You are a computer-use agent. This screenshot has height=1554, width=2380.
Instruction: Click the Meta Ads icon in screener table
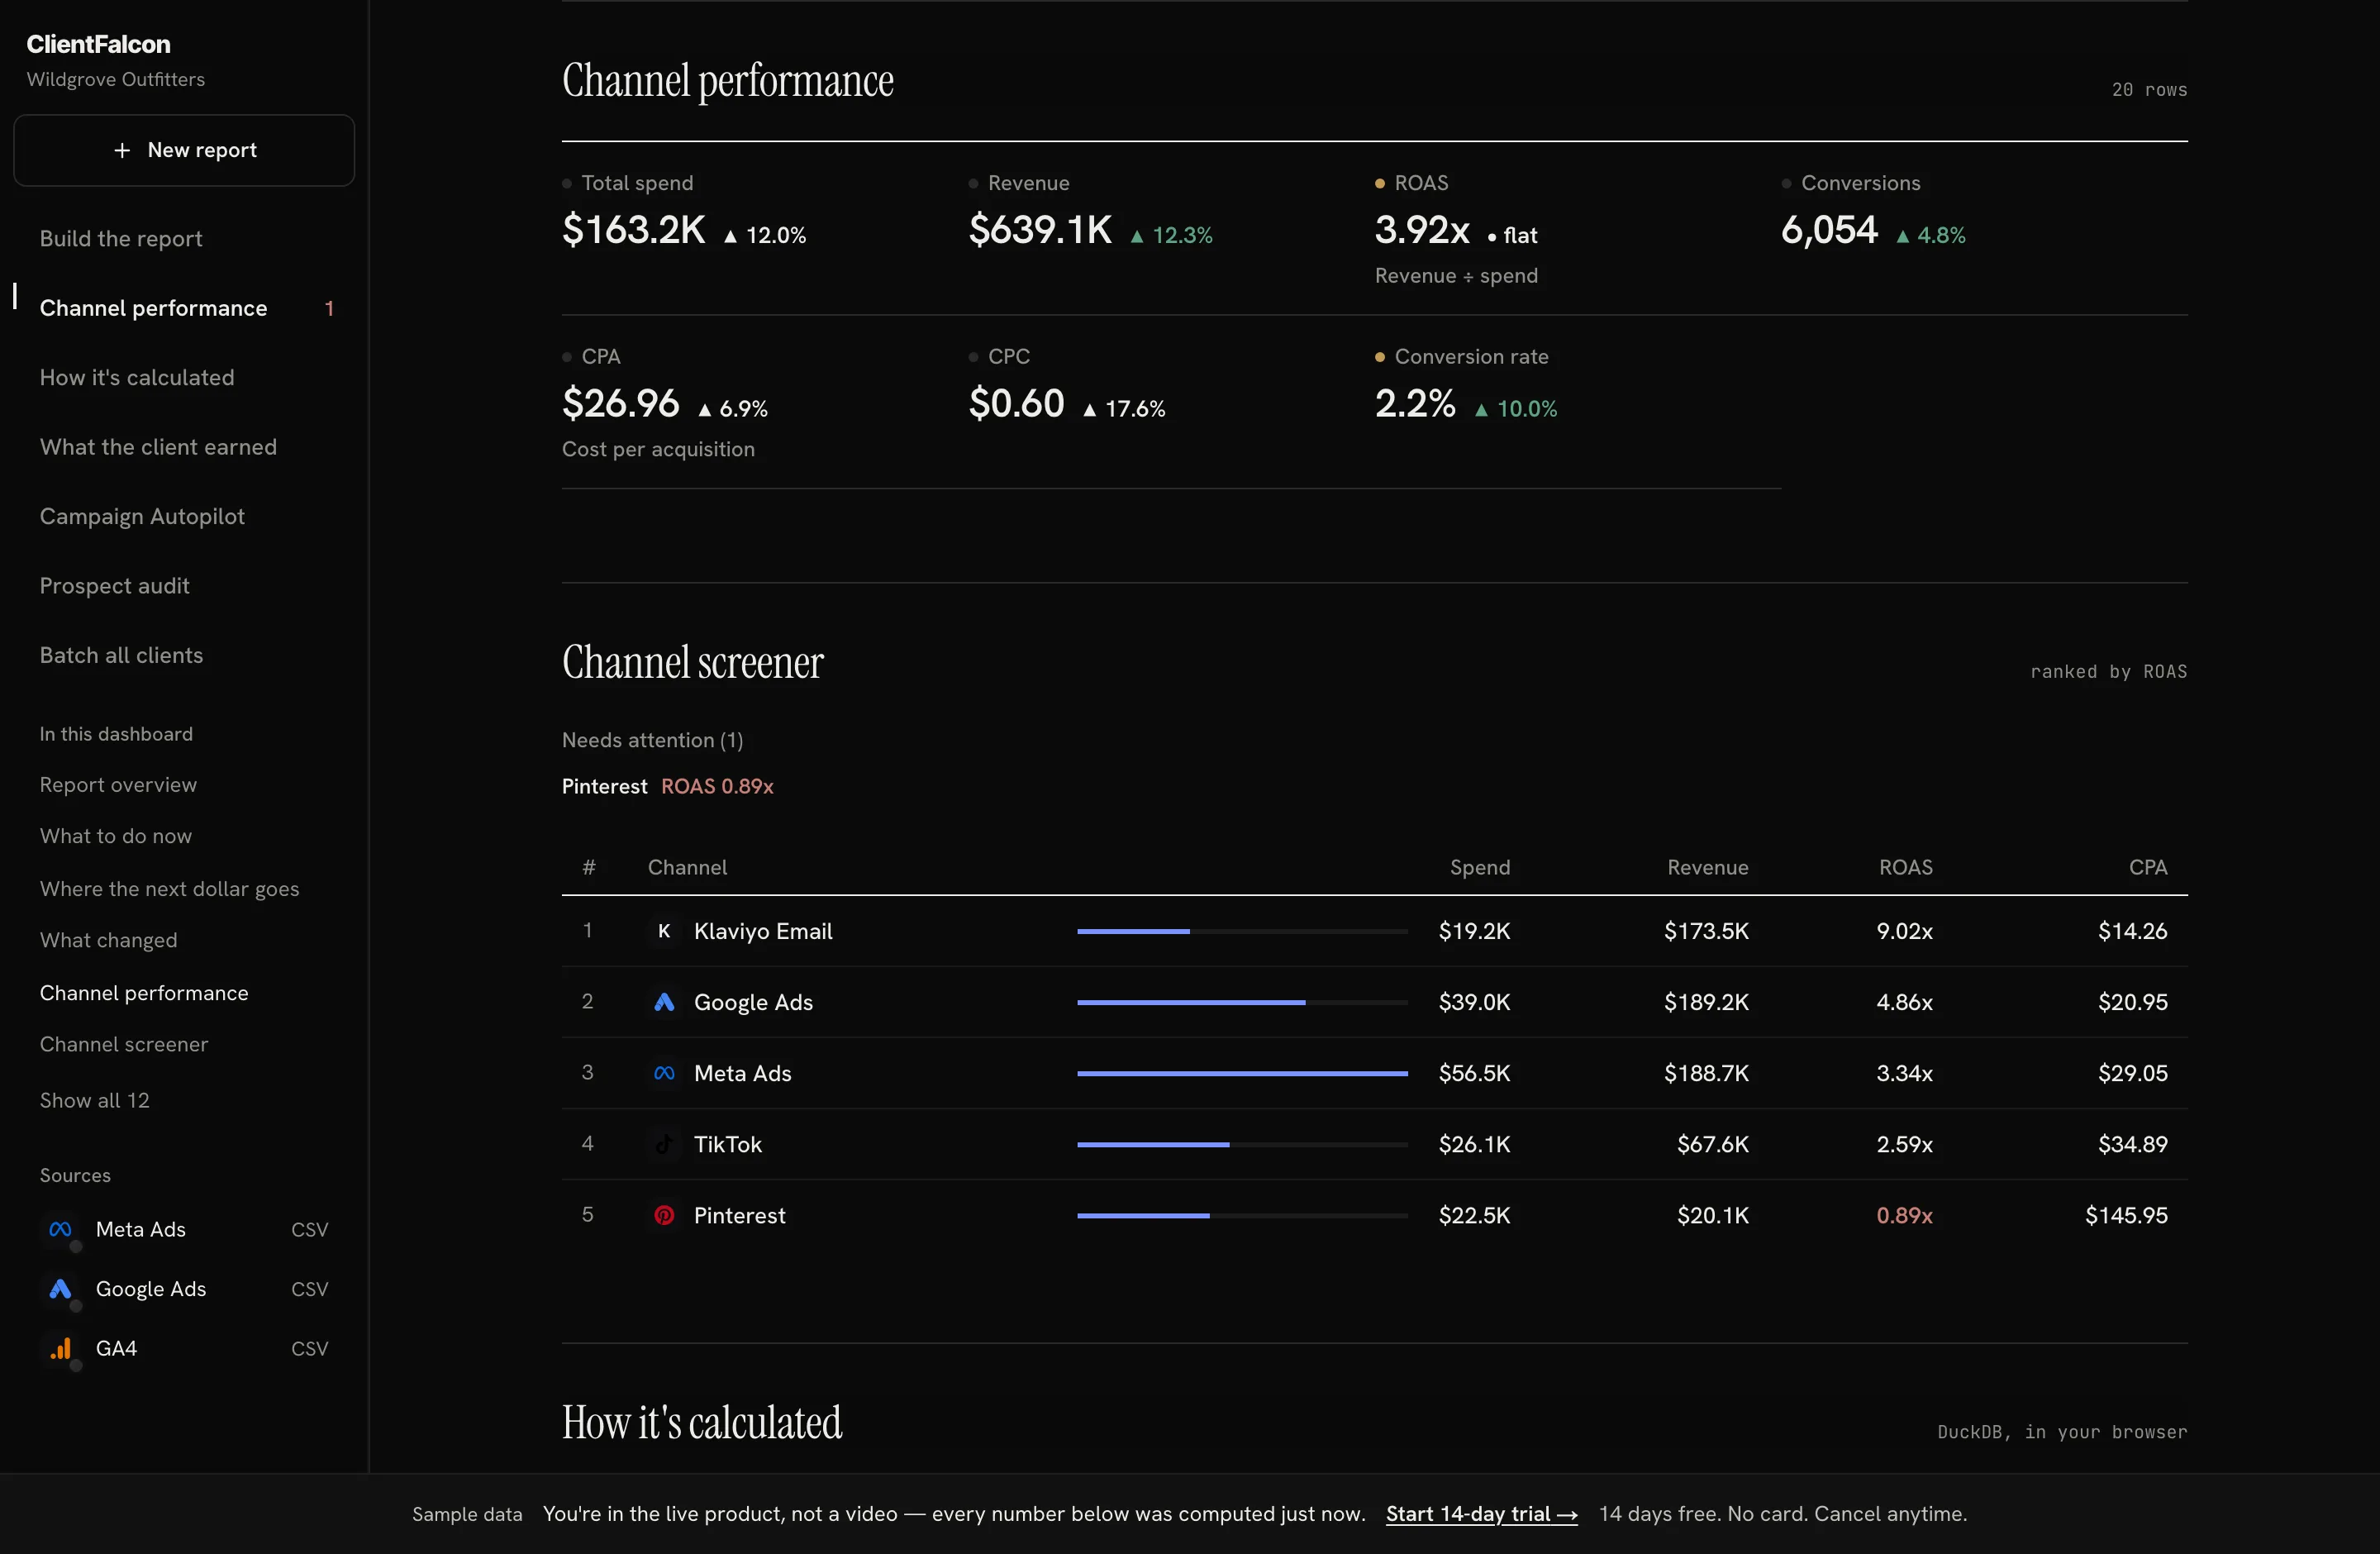(664, 1073)
